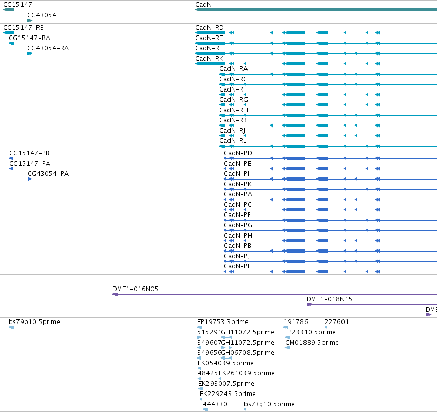Image resolution: width=437 pixels, height=412 pixels.
Task: Select transcript CG15147-RA label
Action: pos(30,38)
